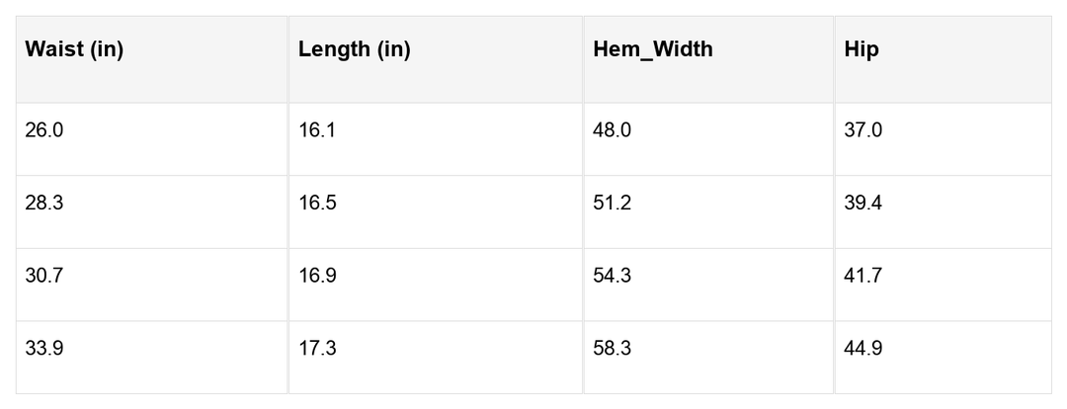
Task: Select the length value 16.5
Action: pos(317,204)
